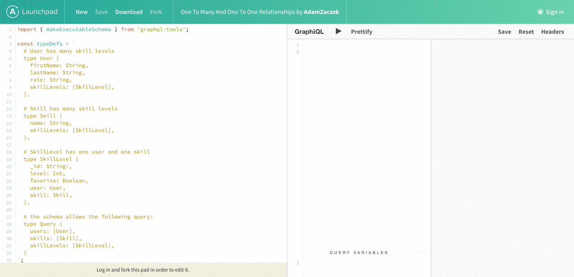Run the query with play button
Screen dimensions: 574x277
point(339,32)
